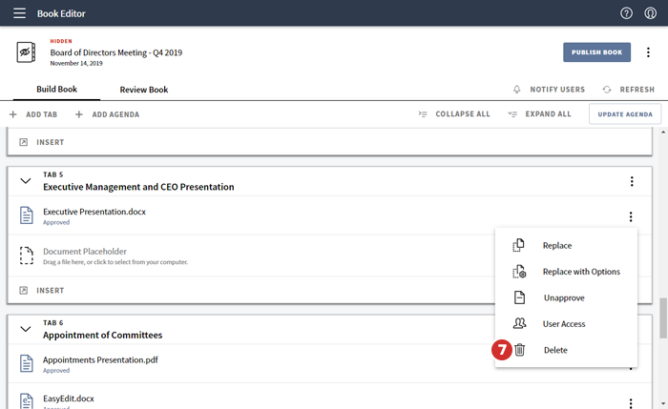Collapse Tab 5 Executive Management section
This screenshot has width=668, height=409.
point(26,181)
